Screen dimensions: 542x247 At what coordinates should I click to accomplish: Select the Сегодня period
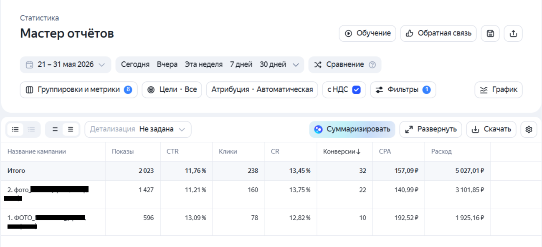135,65
